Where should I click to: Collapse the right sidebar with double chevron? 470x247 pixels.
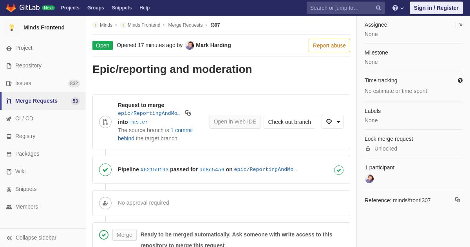point(461,25)
